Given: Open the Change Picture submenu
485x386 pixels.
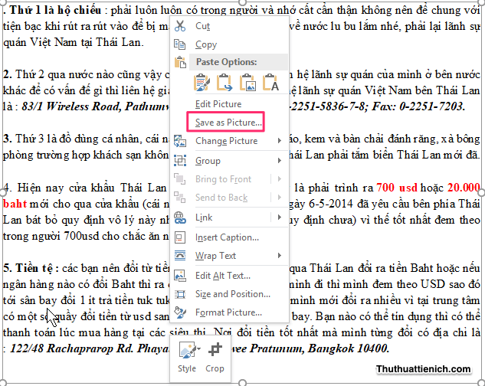Looking at the screenshot, I should point(227,141).
